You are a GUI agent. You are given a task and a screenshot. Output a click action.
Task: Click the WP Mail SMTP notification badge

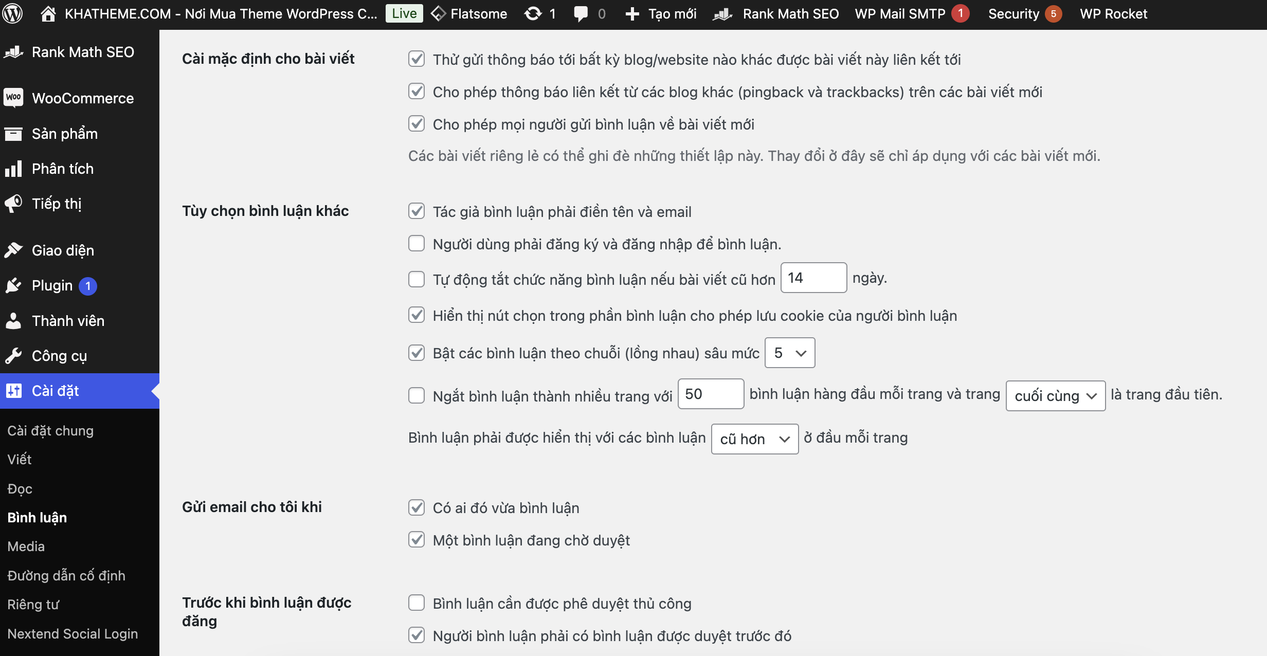[x=960, y=14]
